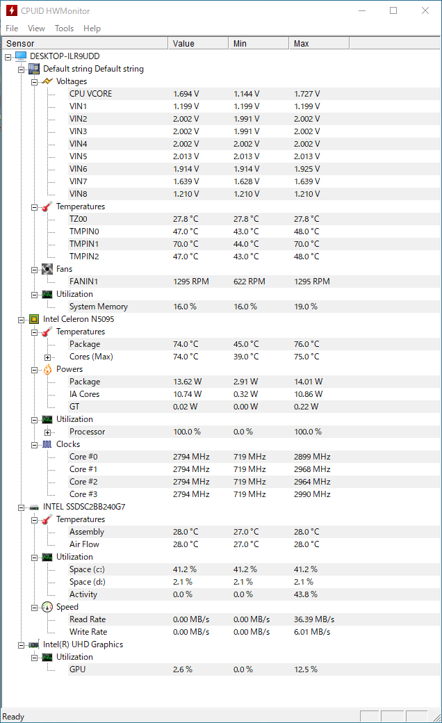Expand the Processor utilization node
This screenshot has height=723, width=442.
pos(47,432)
